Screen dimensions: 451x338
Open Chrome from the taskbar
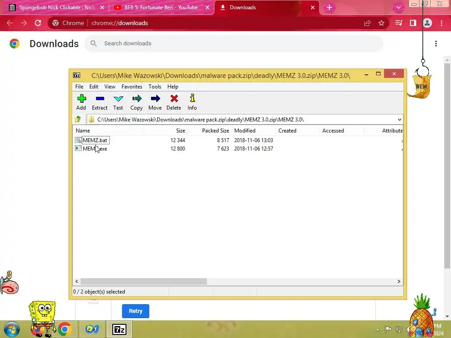point(65,329)
